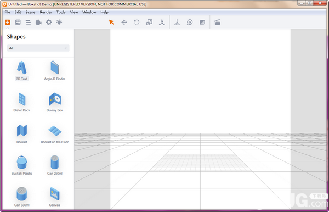Open the View menu
This screenshot has height=212, width=329.
tap(74, 12)
